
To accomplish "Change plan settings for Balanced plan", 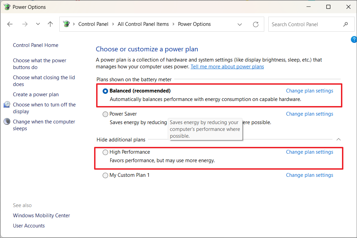I will [309, 90].
